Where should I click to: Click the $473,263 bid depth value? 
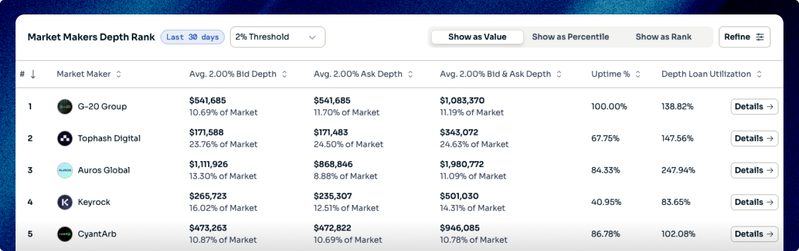pos(209,228)
